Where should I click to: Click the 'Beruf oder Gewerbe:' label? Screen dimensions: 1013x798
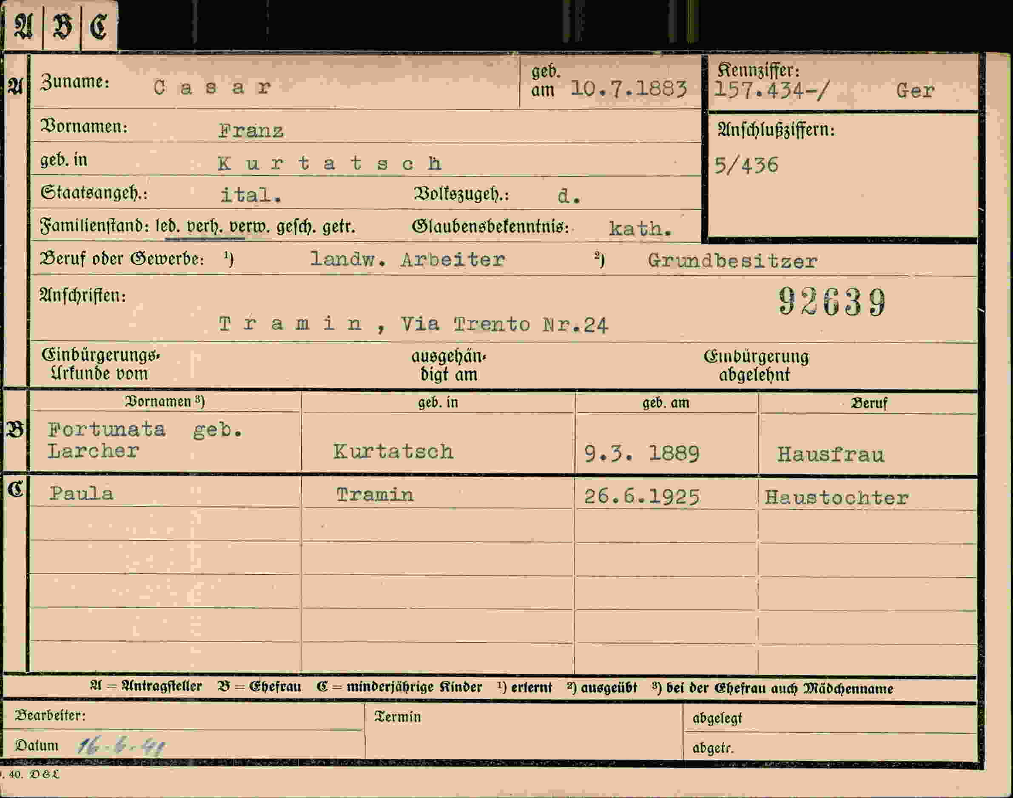pos(122,258)
